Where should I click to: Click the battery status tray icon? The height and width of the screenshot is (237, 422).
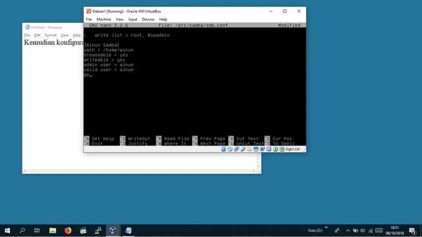(355, 230)
